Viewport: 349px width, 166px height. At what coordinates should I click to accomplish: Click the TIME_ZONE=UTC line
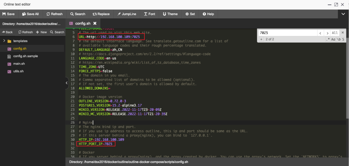pyautogui.click(x=92, y=67)
